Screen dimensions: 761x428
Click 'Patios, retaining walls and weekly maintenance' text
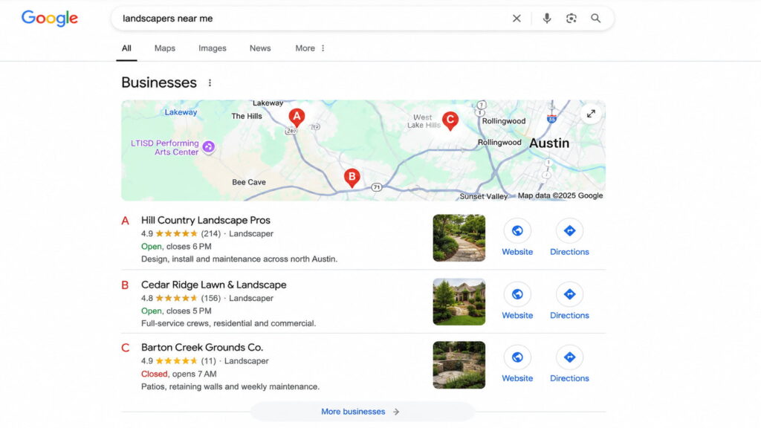230,386
